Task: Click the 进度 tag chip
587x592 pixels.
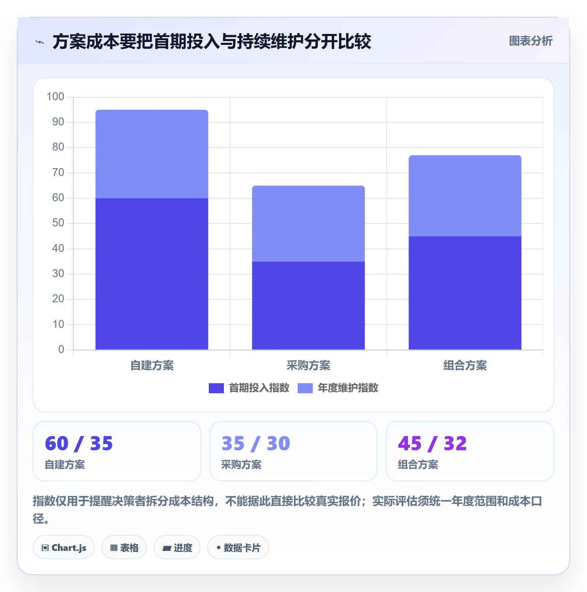Action: pos(177,548)
